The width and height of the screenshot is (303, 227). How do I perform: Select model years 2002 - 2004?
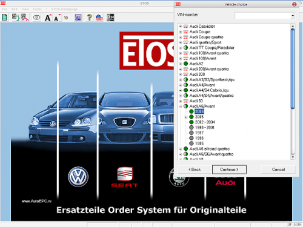pos(205,122)
